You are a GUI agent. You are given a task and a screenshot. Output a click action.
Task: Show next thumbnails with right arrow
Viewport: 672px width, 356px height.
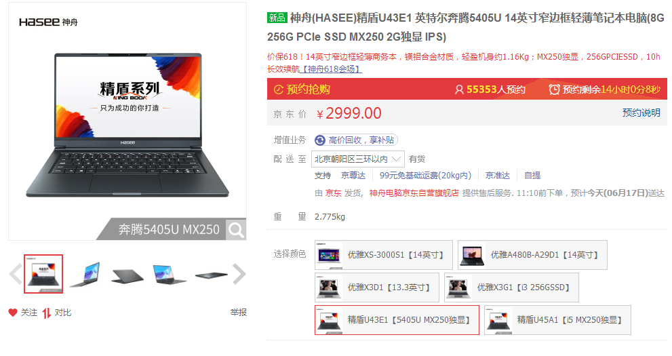(x=239, y=274)
